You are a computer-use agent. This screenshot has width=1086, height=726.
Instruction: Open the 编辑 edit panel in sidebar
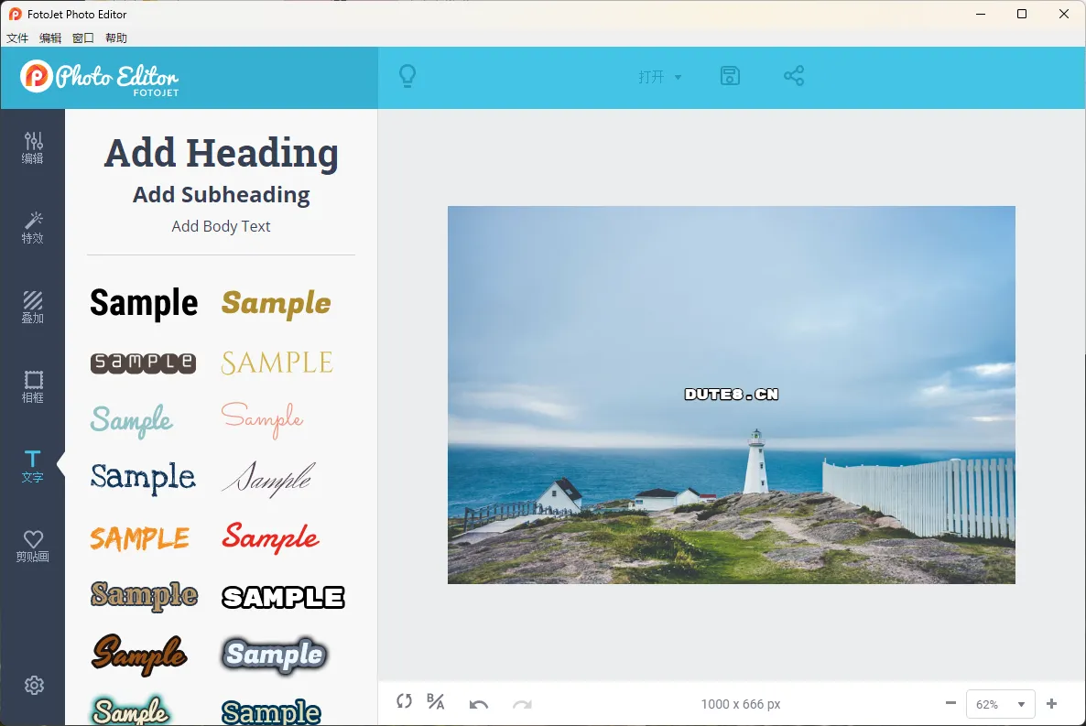point(33,147)
